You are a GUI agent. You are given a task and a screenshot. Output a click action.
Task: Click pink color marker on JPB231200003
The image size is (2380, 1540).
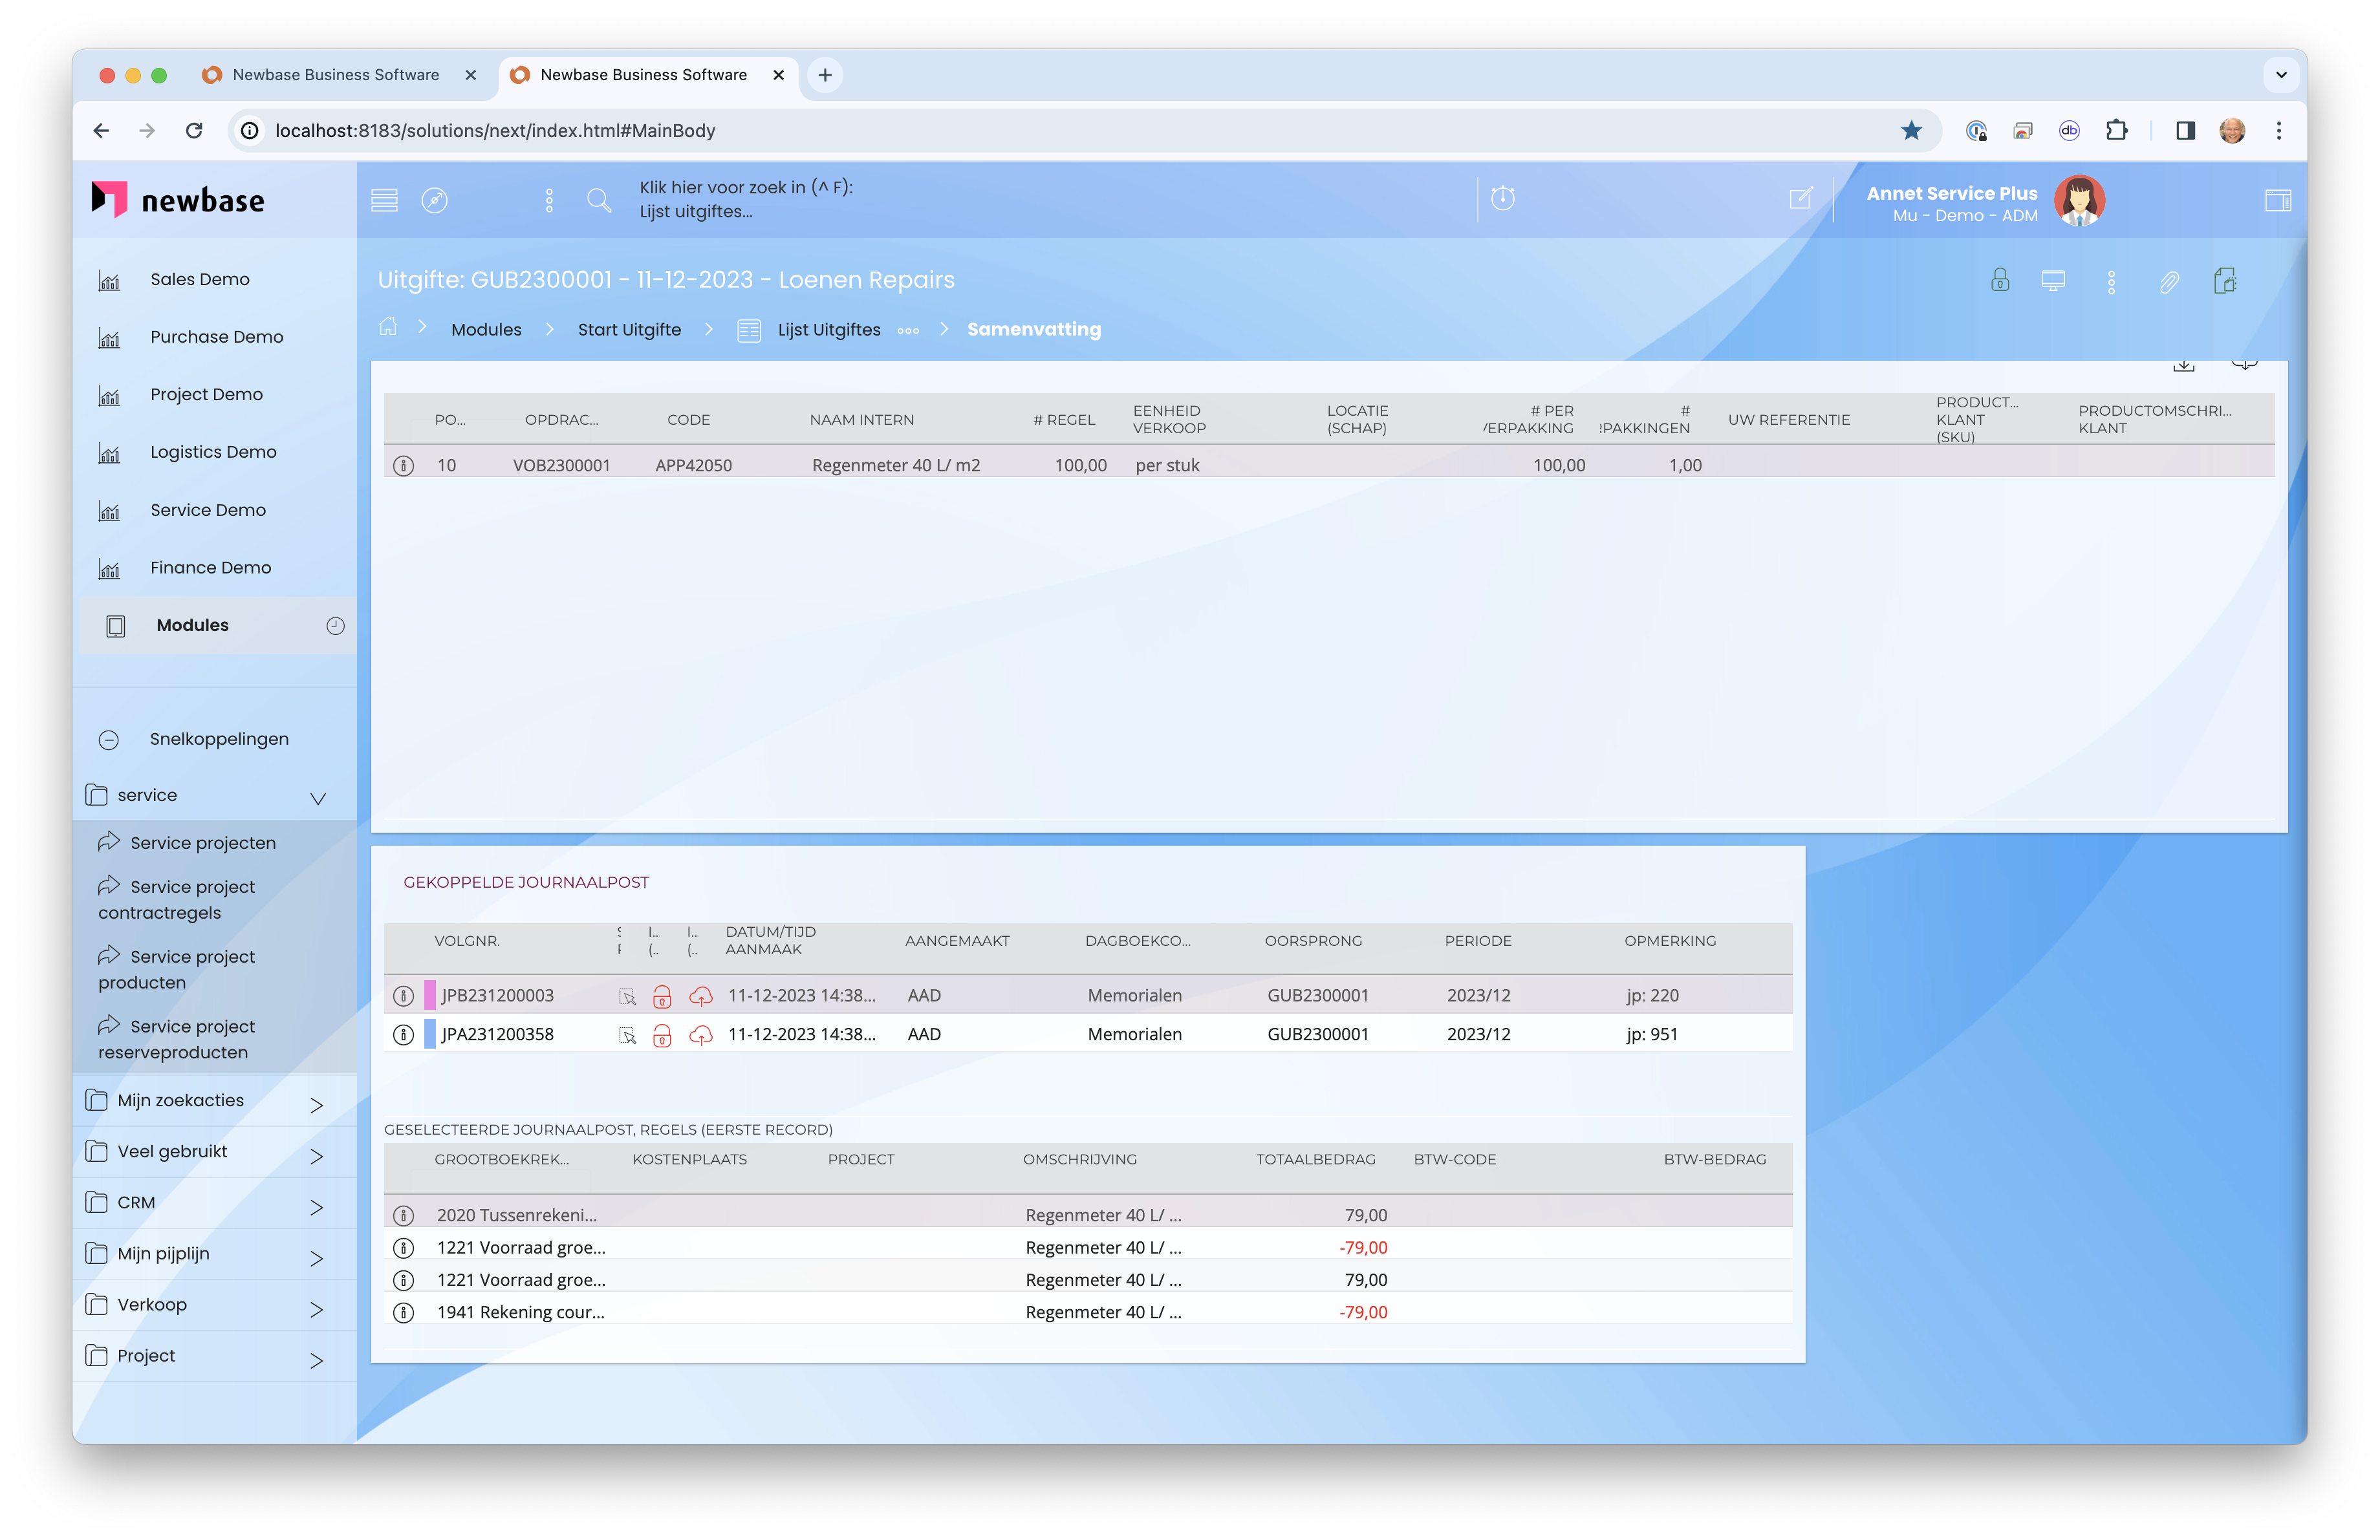[430, 996]
